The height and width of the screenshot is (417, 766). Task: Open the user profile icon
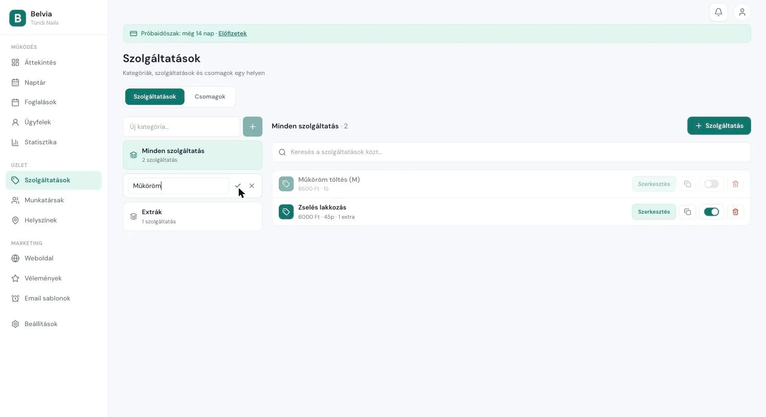pyautogui.click(x=742, y=12)
